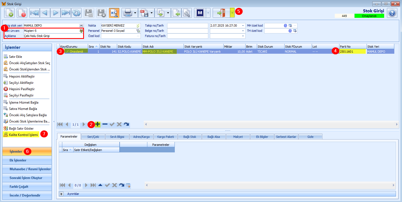402x202 pixels.
Task: Open the document transfer dropdown arrow
Action: pyautogui.click(x=168, y=13)
